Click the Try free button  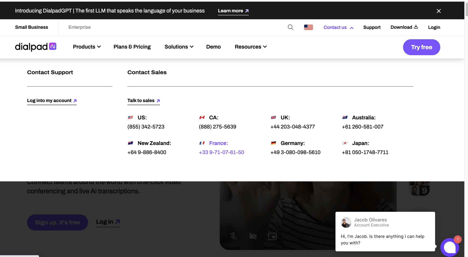421,47
